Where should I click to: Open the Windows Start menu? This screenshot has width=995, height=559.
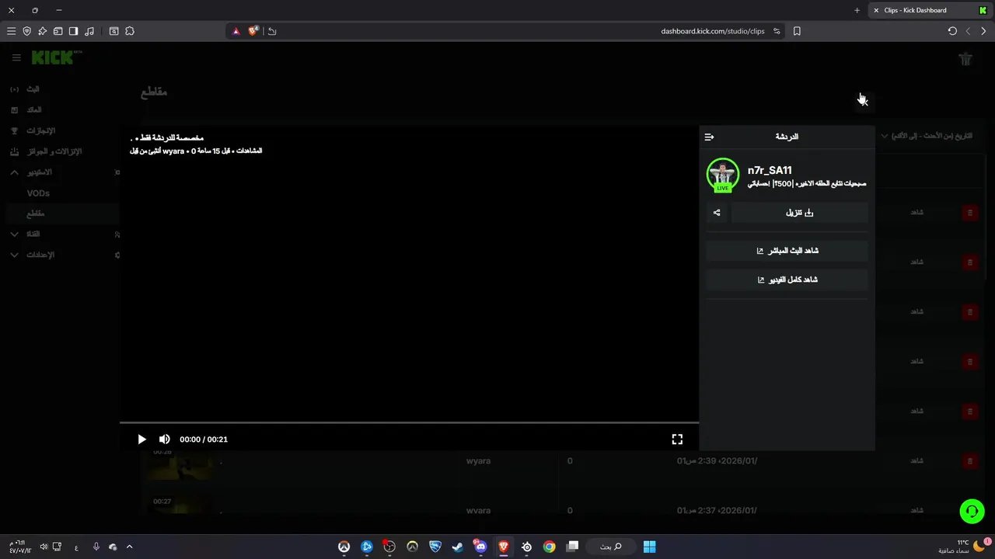(x=649, y=547)
